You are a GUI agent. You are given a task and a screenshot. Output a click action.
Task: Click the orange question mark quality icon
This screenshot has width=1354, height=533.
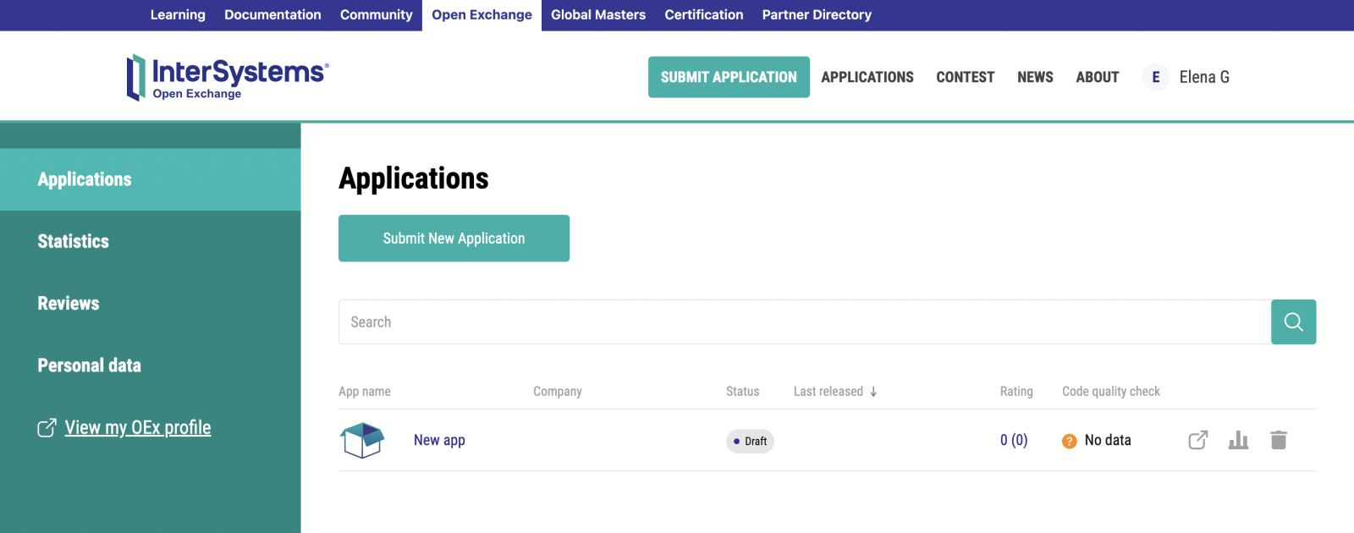[1070, 441]
